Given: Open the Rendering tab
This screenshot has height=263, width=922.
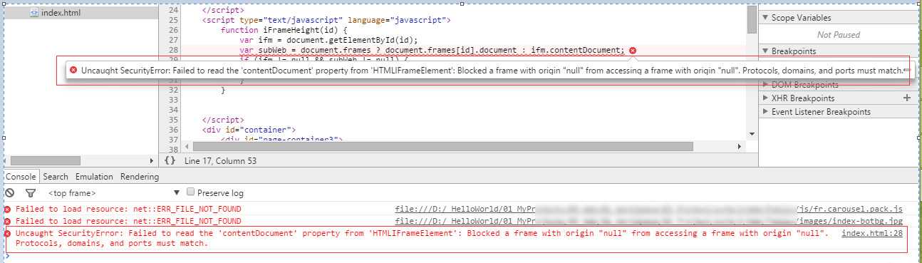Looking at the screenshot, I should 140,177.
